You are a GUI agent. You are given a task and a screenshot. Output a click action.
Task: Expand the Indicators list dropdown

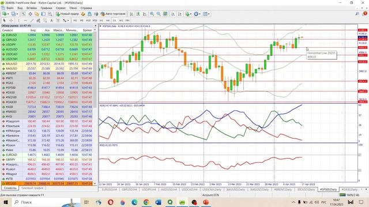point(191,14)
